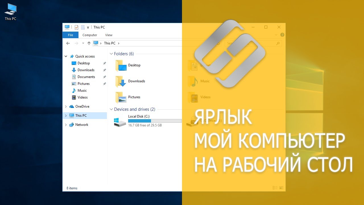364x205 pixels.
Task: Select OneDrive in the navigation pane
Action: coord(82,106)
